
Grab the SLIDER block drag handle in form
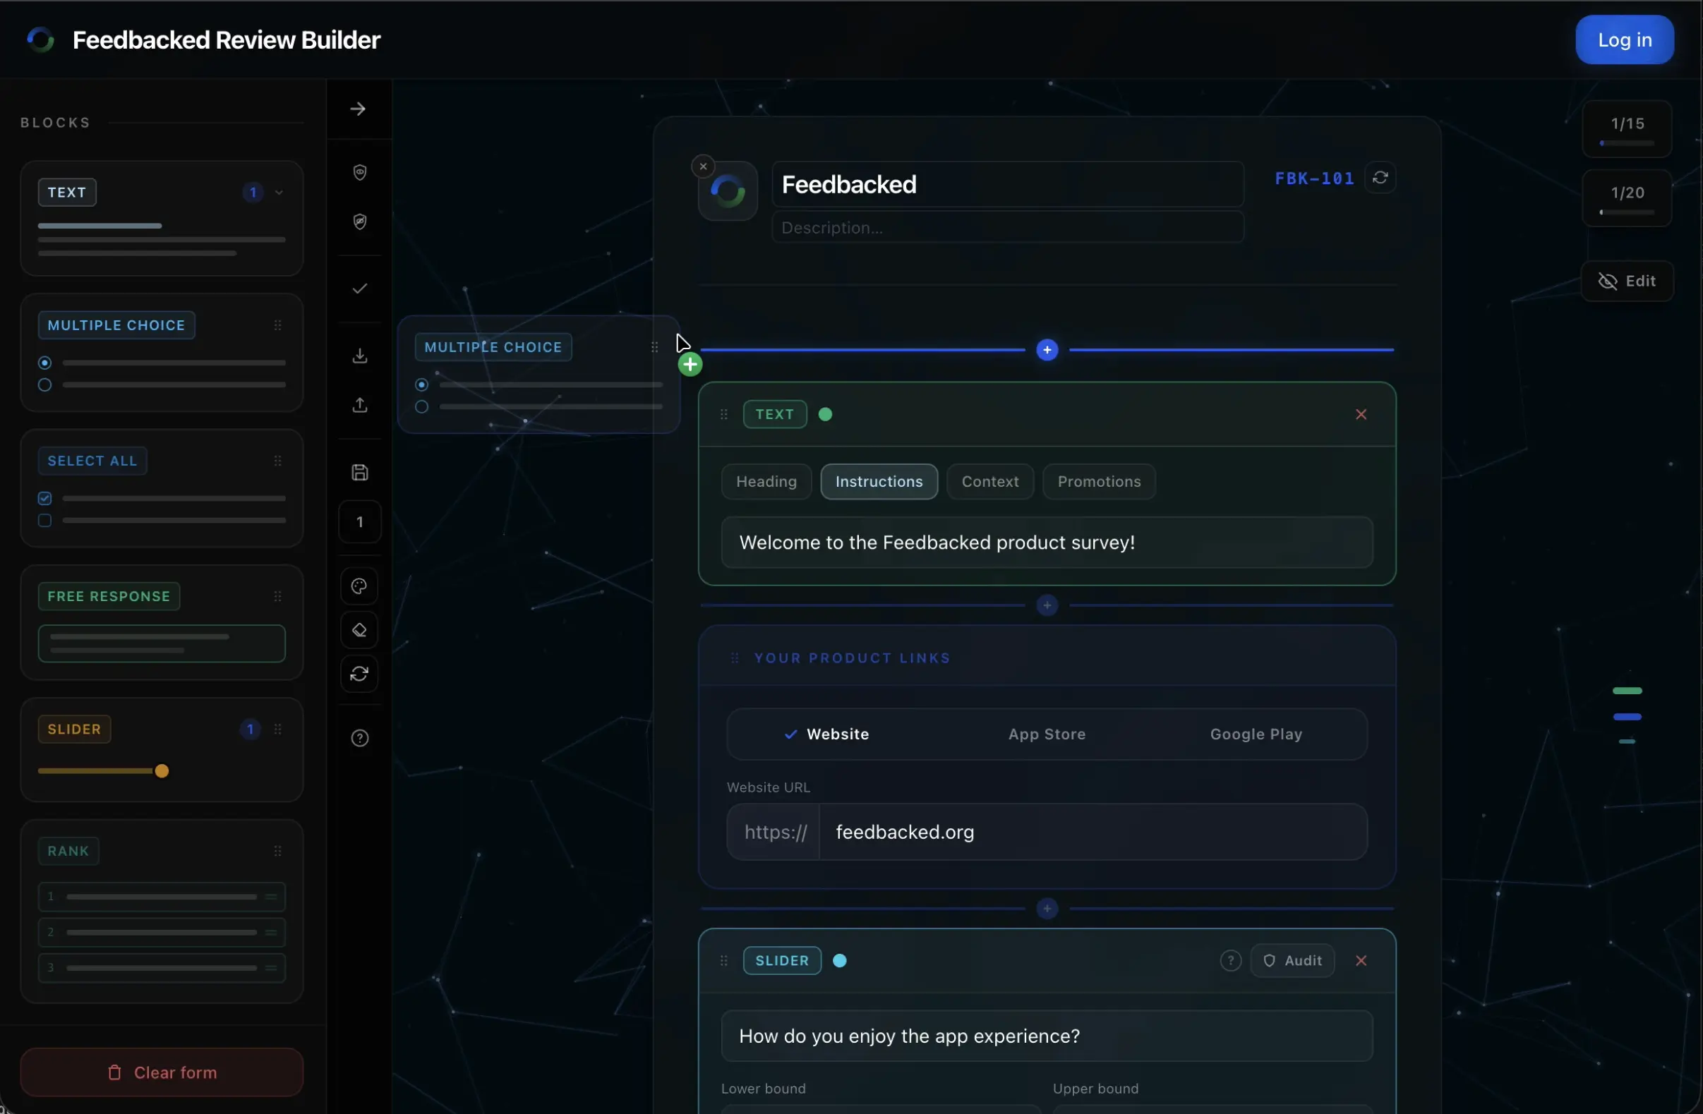[724, 961]
